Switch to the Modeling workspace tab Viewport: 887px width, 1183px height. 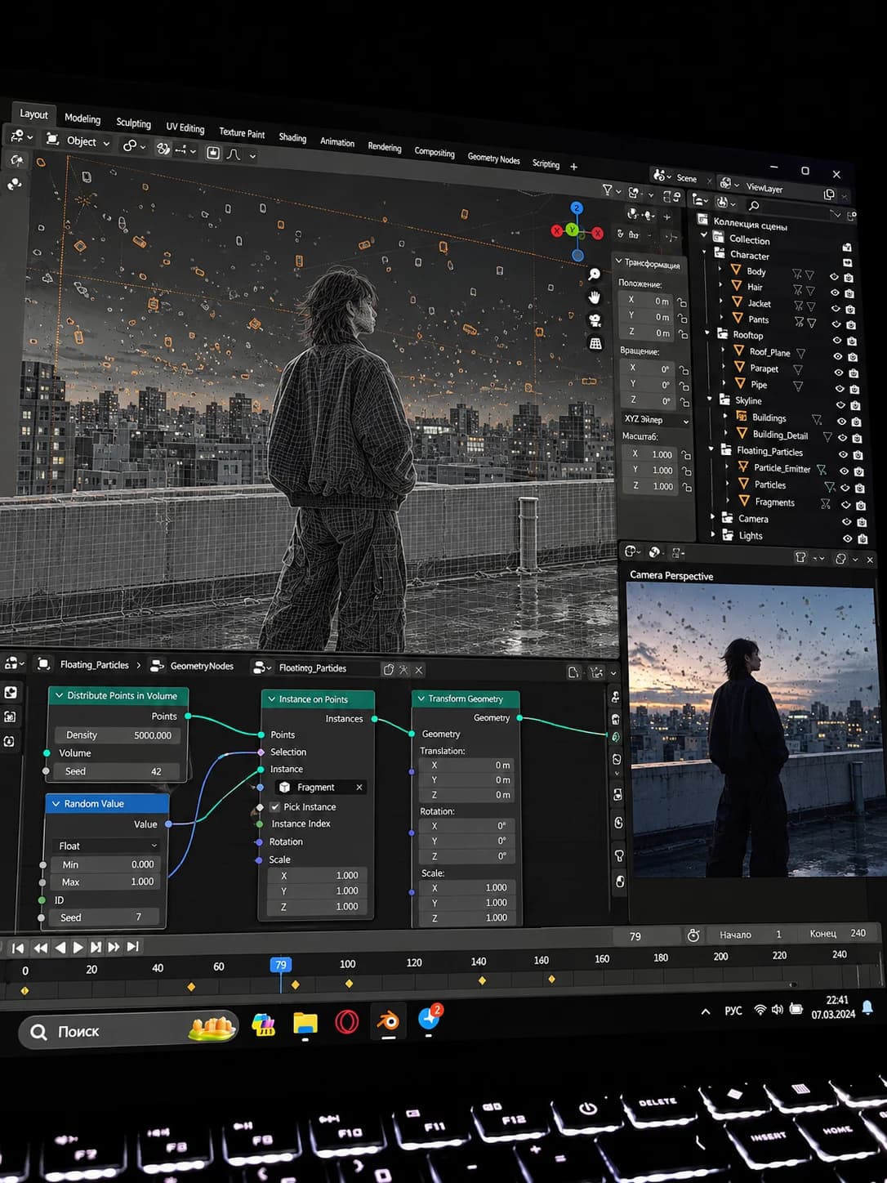click(x=82, y=118)
